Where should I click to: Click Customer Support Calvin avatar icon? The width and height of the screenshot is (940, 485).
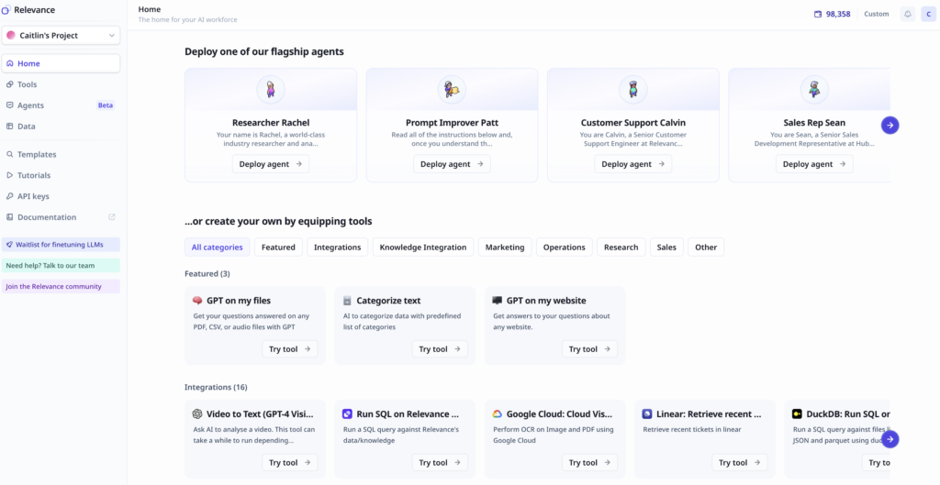click(633, 90)
